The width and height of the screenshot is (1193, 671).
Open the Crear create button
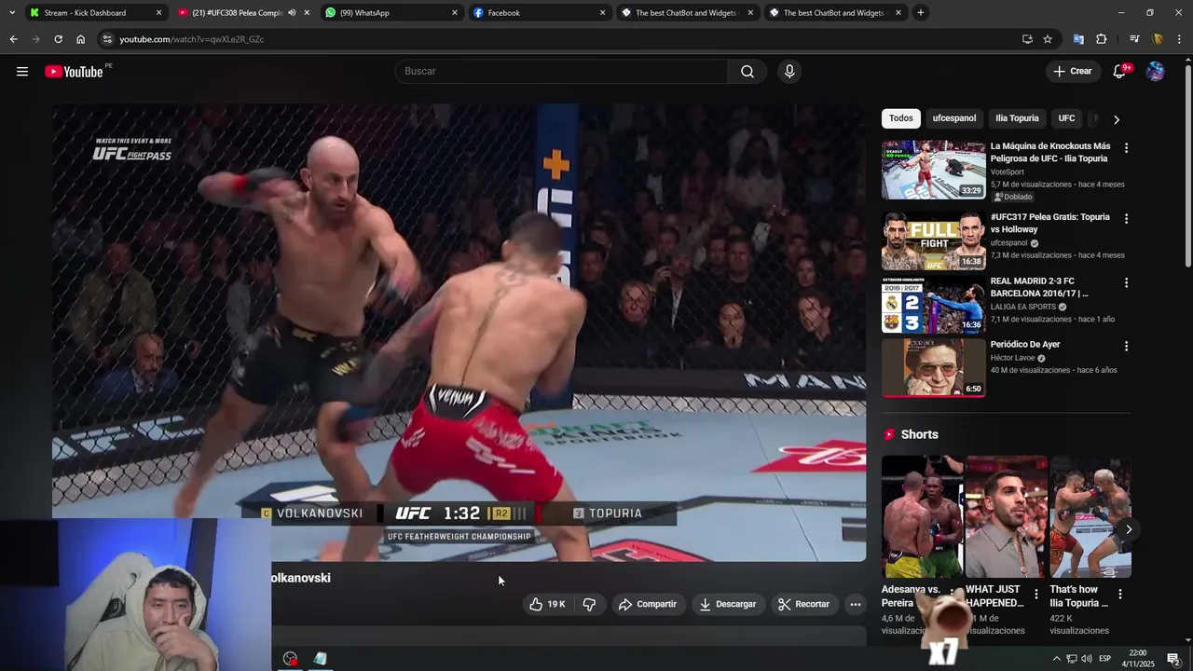point(1073,72)
